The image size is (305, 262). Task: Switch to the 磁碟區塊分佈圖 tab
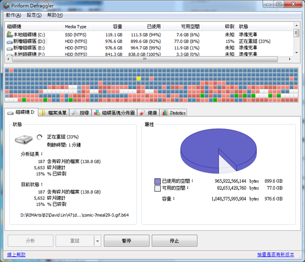point(114,113)
